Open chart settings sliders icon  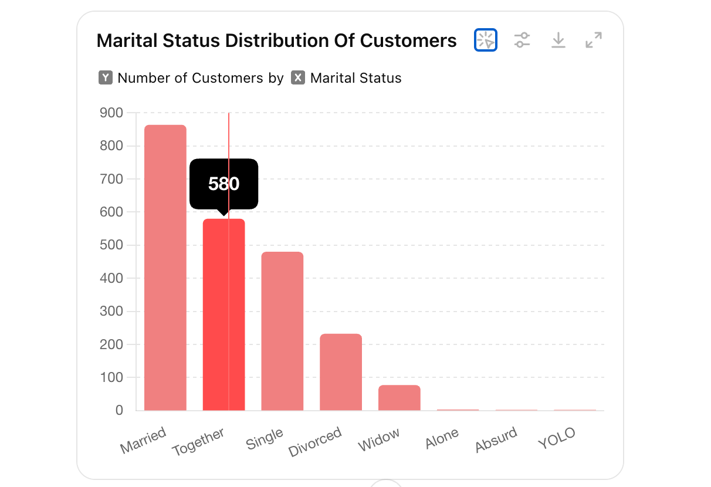522,40
